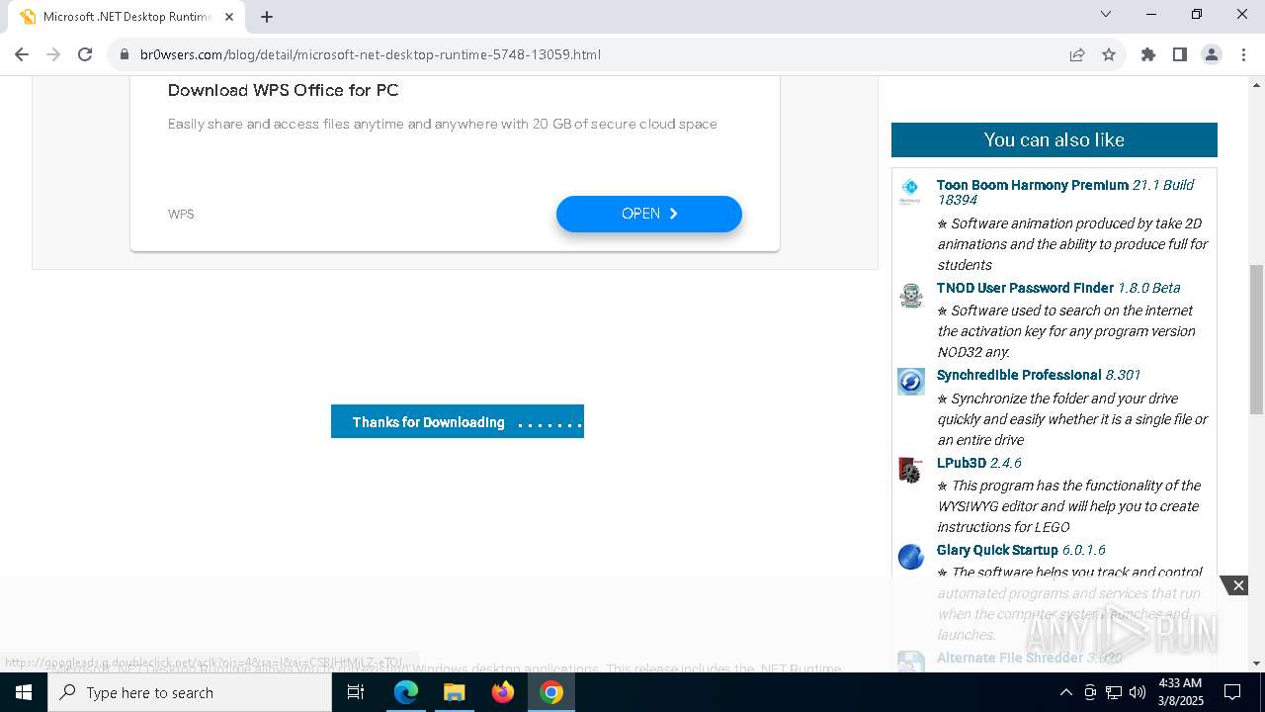Open the network status tray icon
This screenshot has width=1265, height=712.
(x=1114, y=692)
